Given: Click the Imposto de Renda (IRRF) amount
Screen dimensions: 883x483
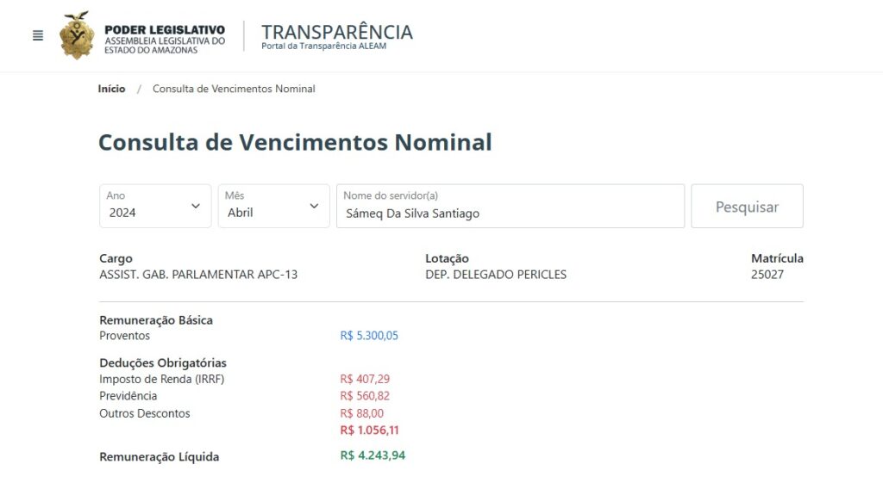Looking at the screenshot, I should tap(365, 379).
